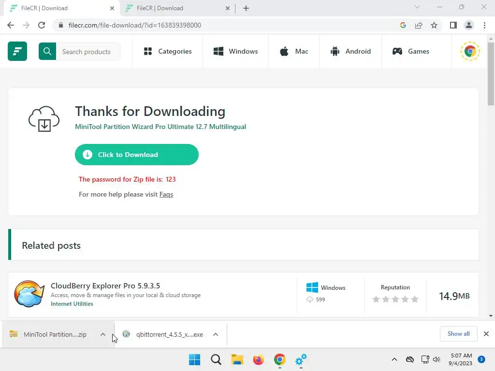Click the browser forward arrow
Image resolution: width=495 pixels, height=371 pixels.
(26, 25)
